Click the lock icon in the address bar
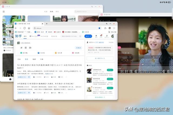173x115 pixels. coord(35,28)
